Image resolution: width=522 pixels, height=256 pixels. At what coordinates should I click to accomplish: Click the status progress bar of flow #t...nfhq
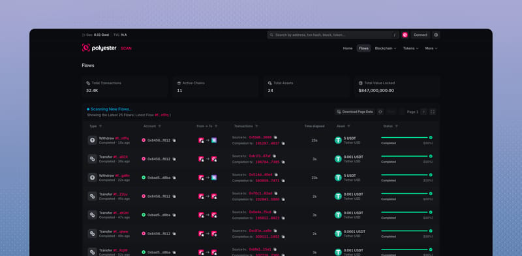tap(404, 137)
